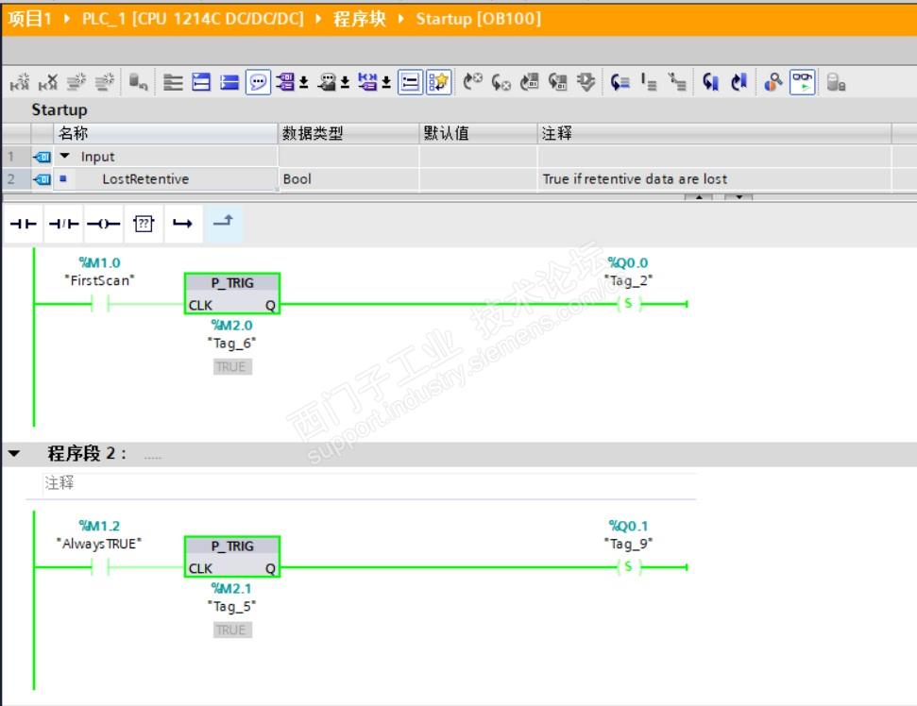Click first arrow-with-block update icon
Viewport: 917px width, 706px height.
529,82
